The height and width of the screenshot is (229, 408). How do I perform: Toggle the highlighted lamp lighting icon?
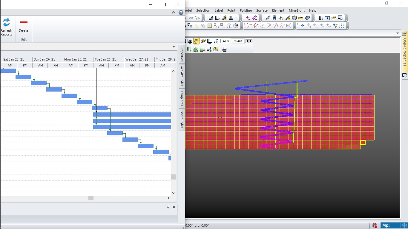[197, 41]
